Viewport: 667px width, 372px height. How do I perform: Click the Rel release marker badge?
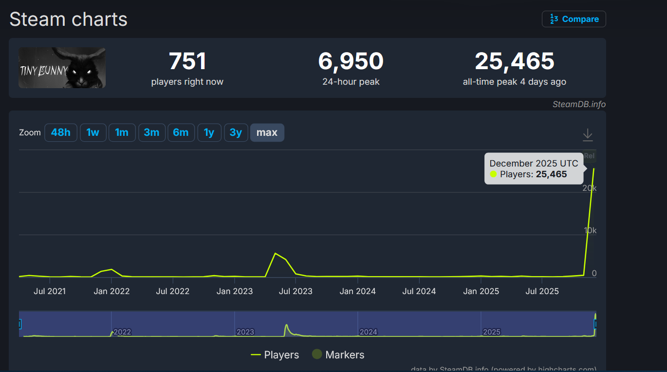coord(590,156)
